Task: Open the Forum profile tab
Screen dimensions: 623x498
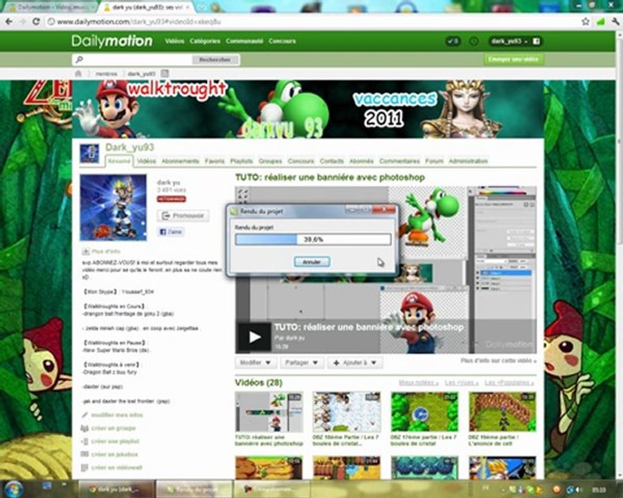Action: 434,161
